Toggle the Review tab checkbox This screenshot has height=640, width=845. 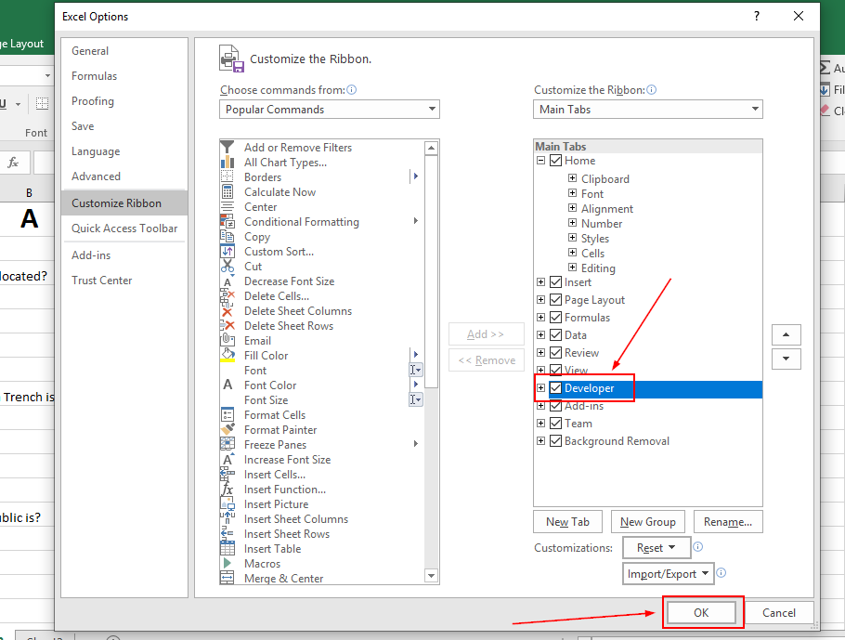tap(555, 353)
